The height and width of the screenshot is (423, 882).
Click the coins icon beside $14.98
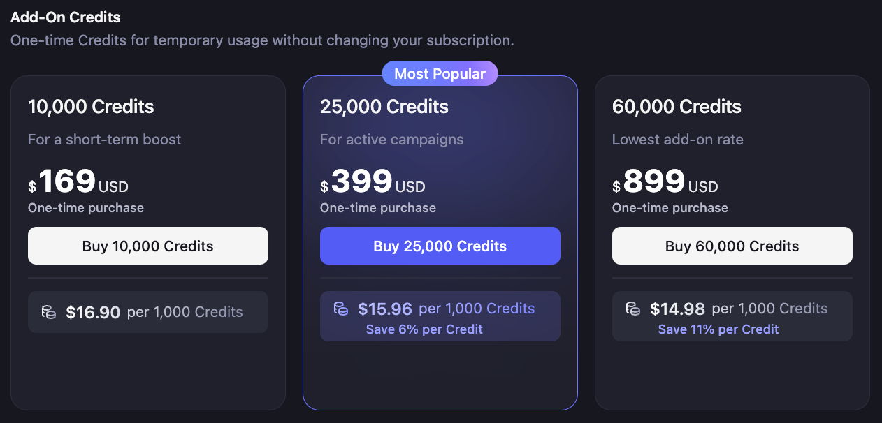tap(633, 309)
